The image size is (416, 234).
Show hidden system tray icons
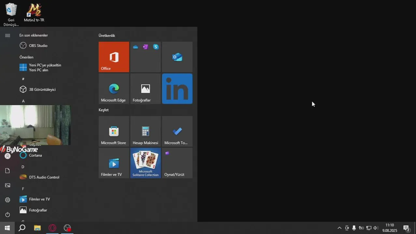pos(340,228)
